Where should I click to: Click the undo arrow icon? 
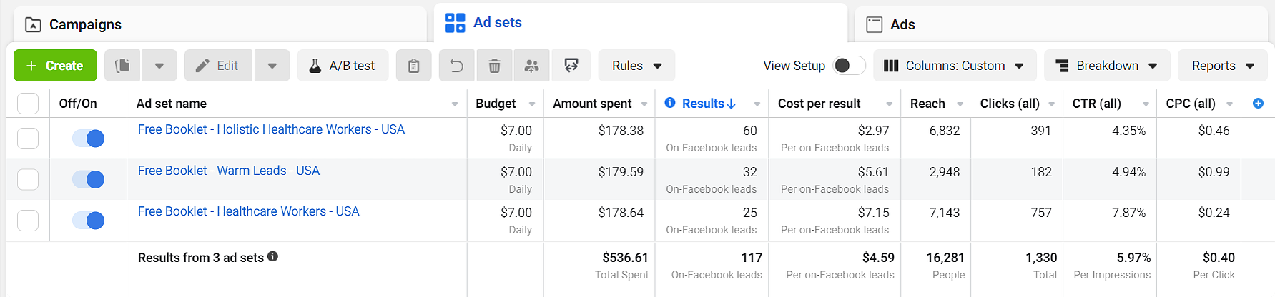click(x=457, y=66)
